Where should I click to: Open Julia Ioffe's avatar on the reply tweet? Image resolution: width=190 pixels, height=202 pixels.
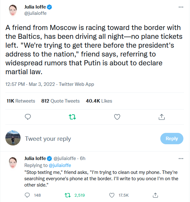click(13, 163)
